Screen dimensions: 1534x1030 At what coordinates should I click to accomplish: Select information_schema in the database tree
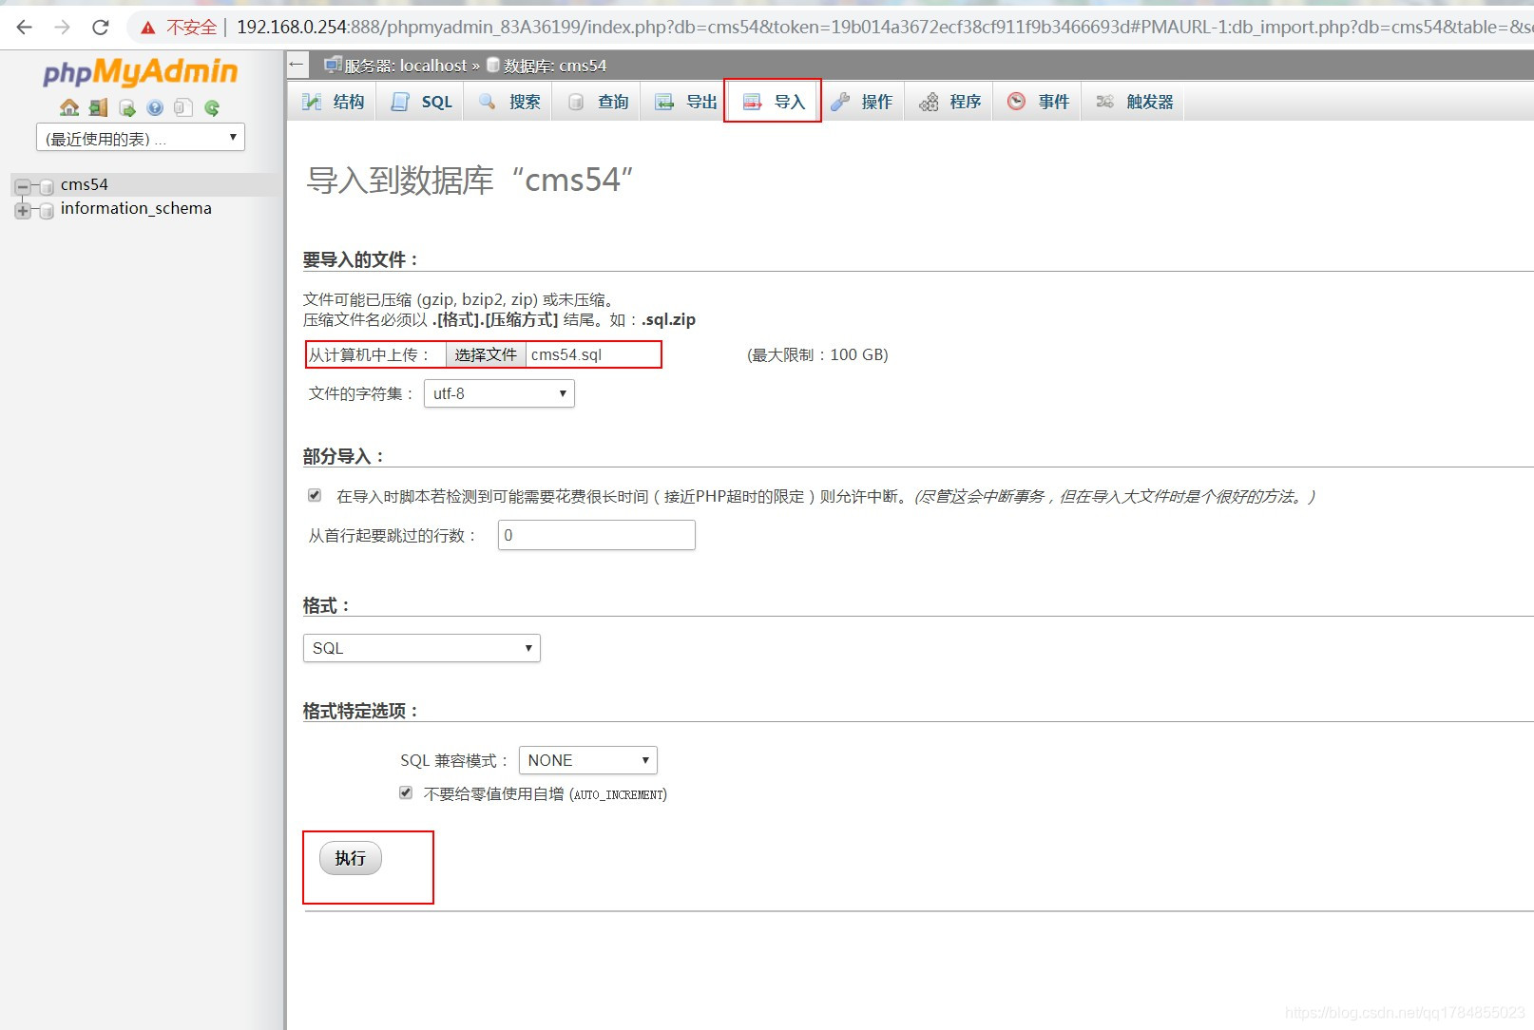click(136, 208)
